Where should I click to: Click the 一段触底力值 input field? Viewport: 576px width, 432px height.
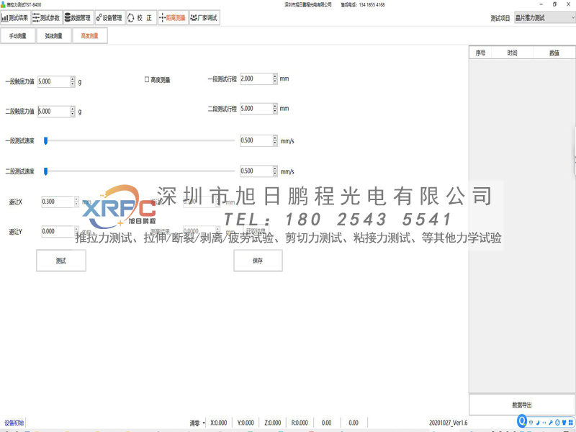(54, 81)
